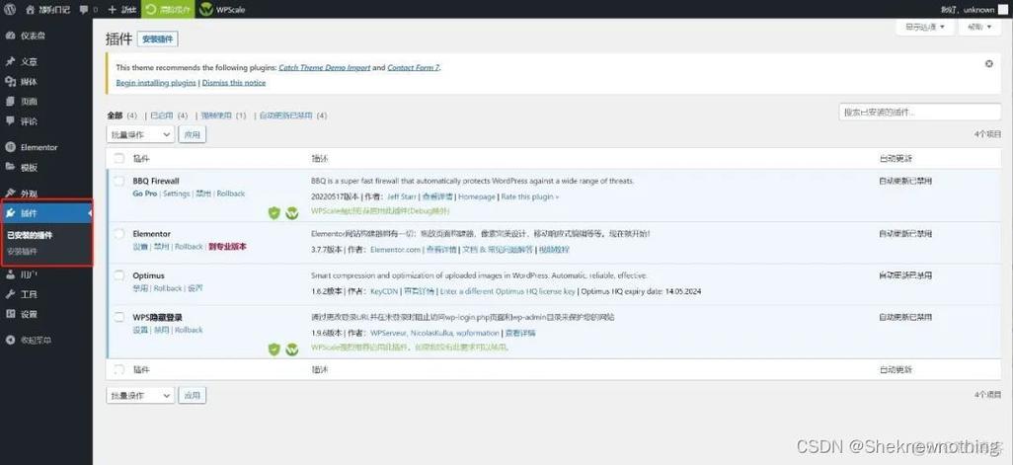This screenshot has width=1013, height=465.
Task: Click Begin installing plugins link
Action: (x=156, y=83)
